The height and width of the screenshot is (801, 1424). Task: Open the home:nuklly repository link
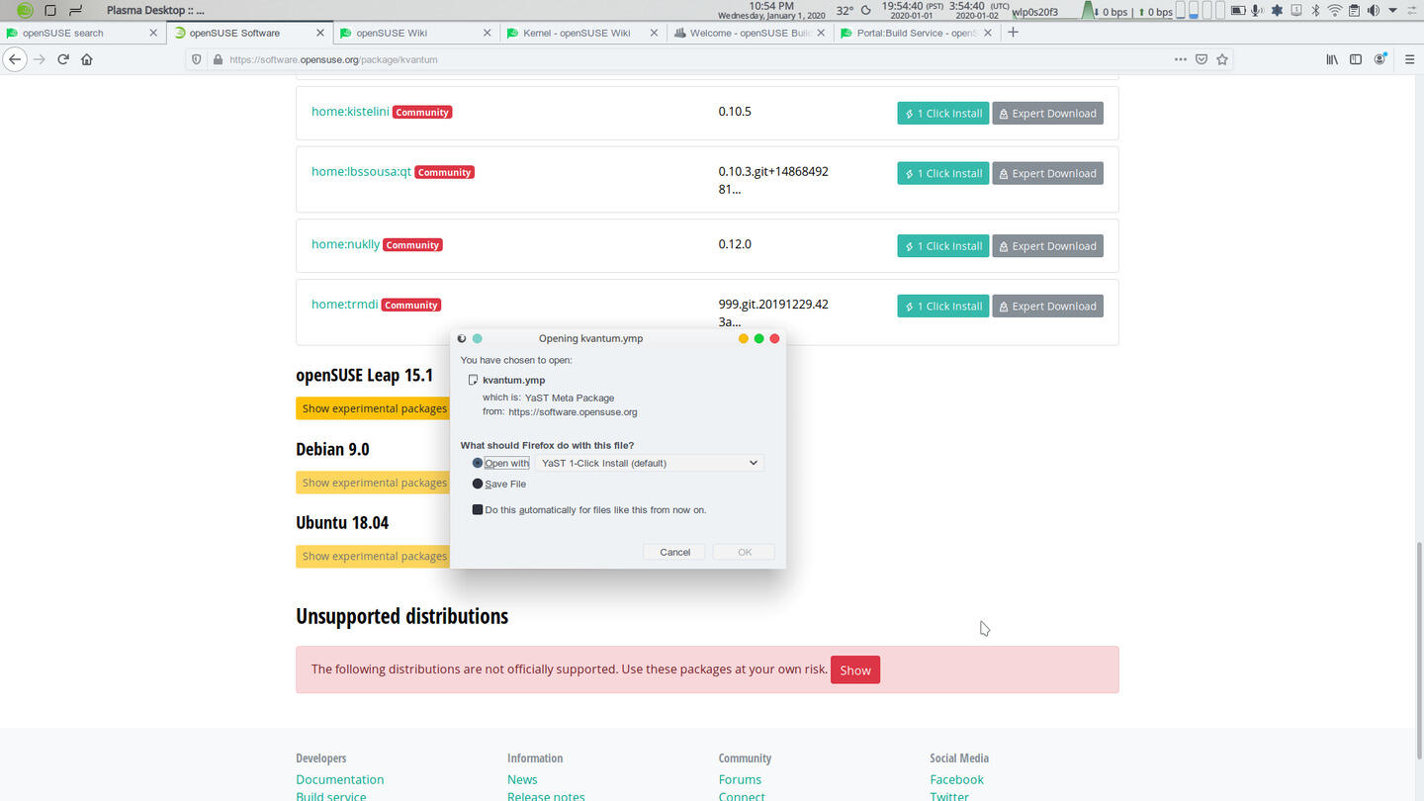tap(345, 244)
